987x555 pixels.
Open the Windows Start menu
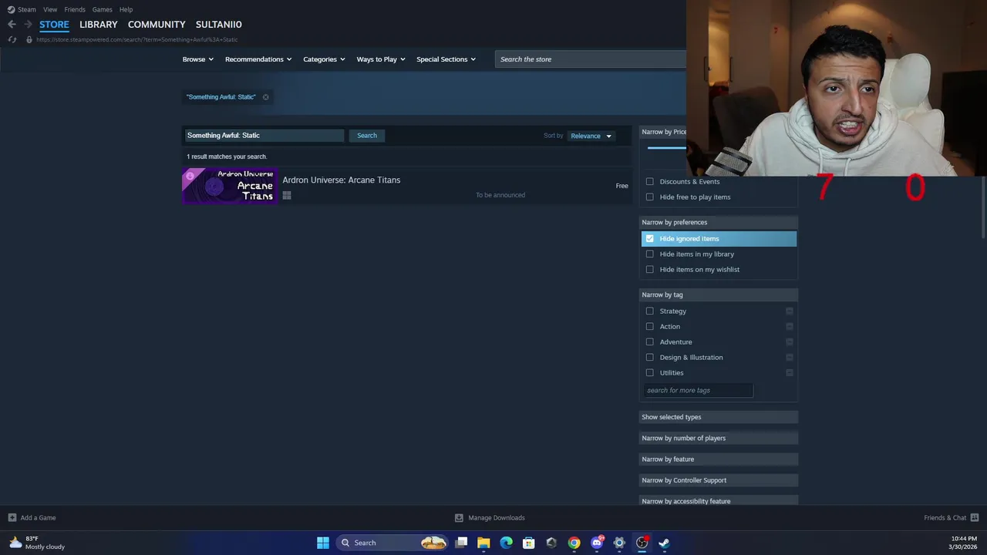(323, 543)
